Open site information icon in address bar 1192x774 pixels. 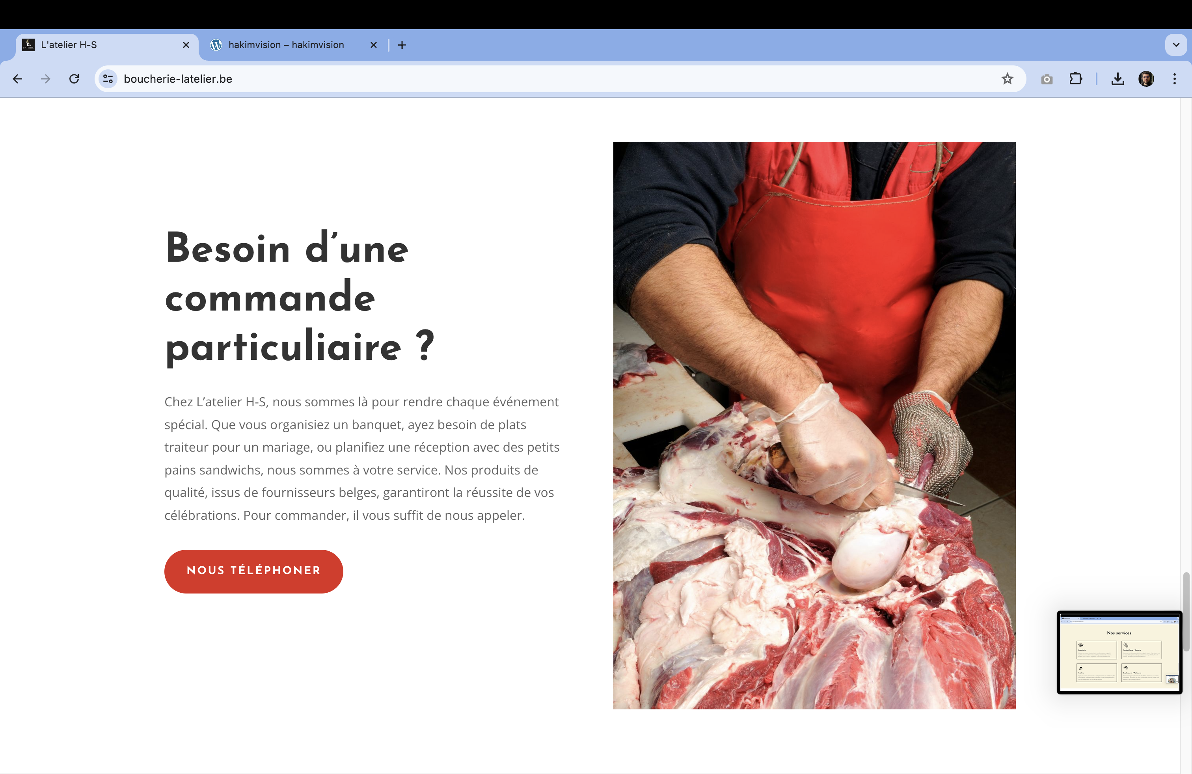[108, 78]
